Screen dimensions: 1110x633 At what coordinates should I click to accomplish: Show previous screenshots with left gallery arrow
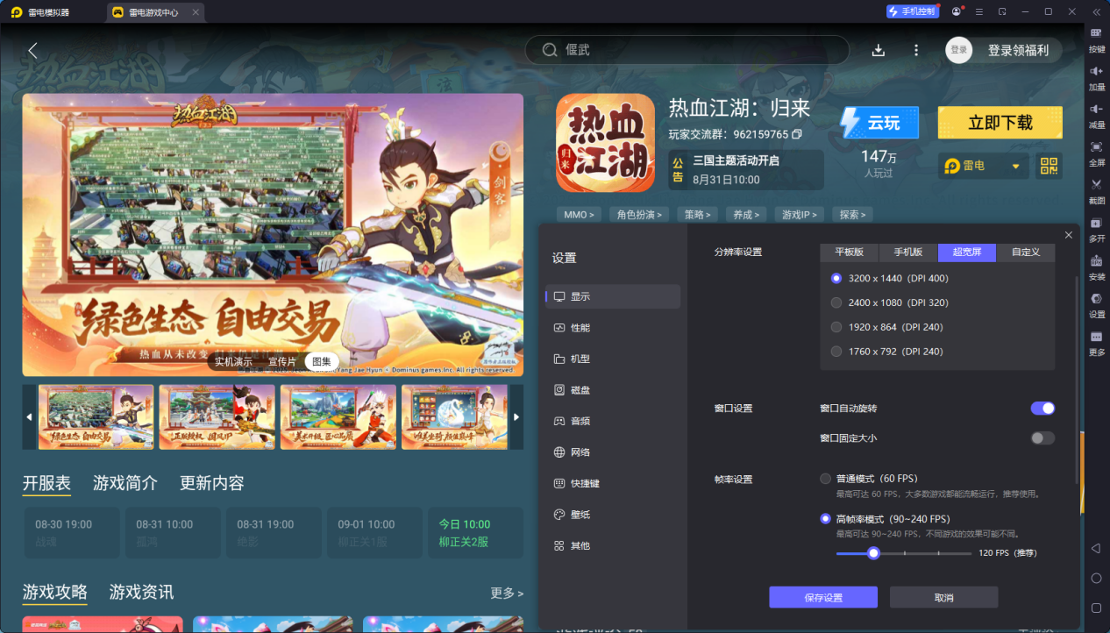29,416
